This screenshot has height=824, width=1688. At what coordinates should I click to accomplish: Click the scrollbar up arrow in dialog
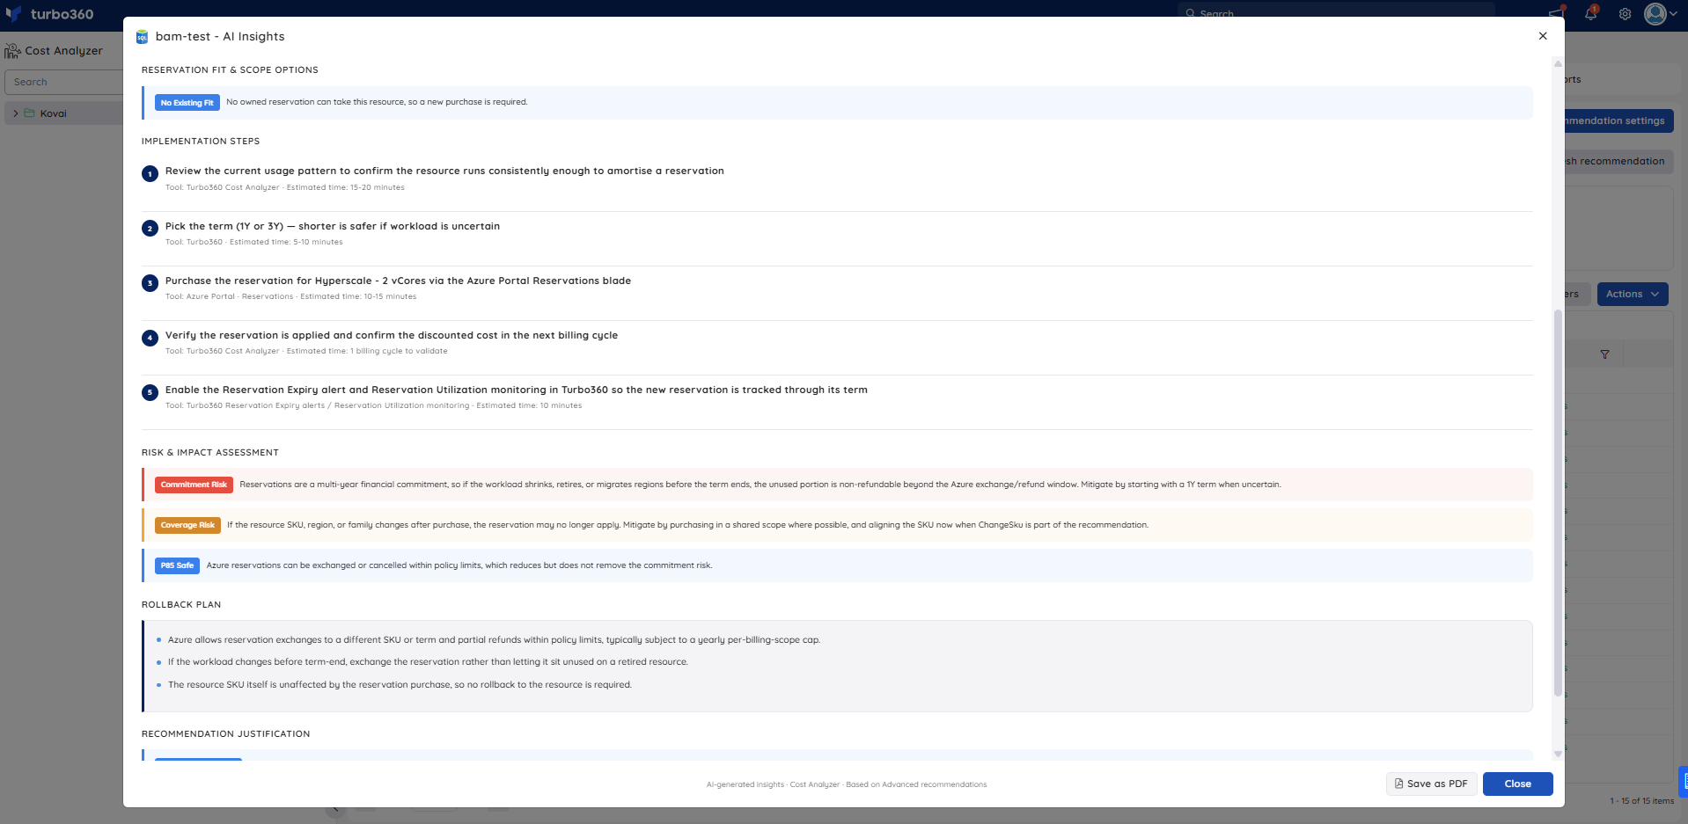click(x=1558, y=63)
